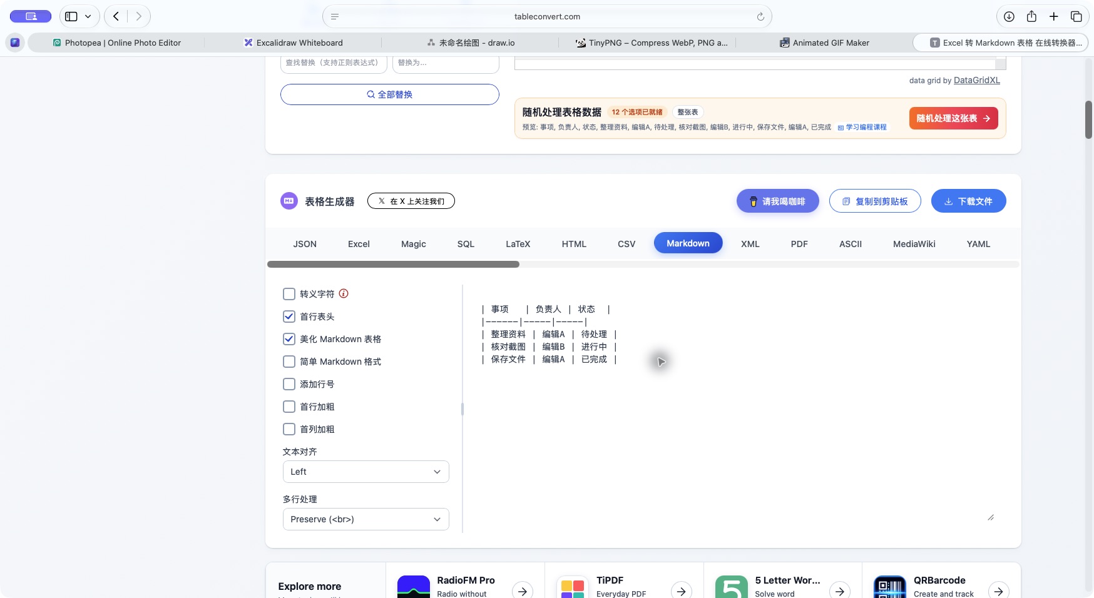Click the 全部替换 button
The image size is (1094, 598).
pyautogui.click(x=390, y=94)
